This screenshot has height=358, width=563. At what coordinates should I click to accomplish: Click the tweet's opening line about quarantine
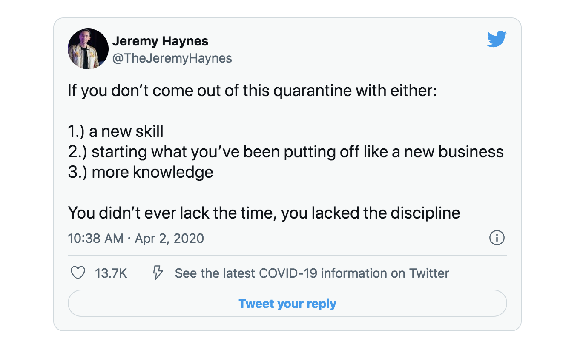point(252,91)
